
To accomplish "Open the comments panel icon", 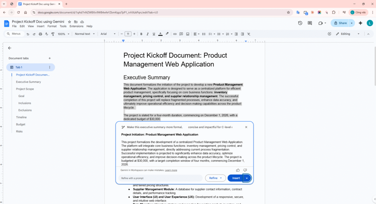I will point(310,23).
